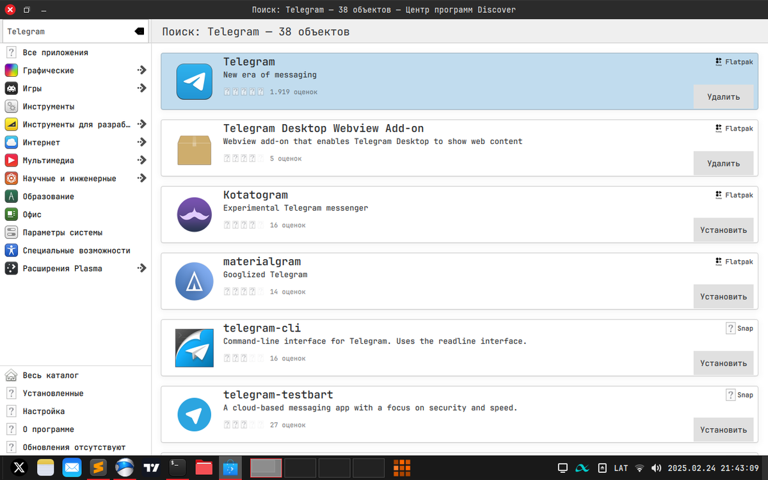Screen dimensions: 768x480
Task: Select the Образование category icon
Action: 12,196
